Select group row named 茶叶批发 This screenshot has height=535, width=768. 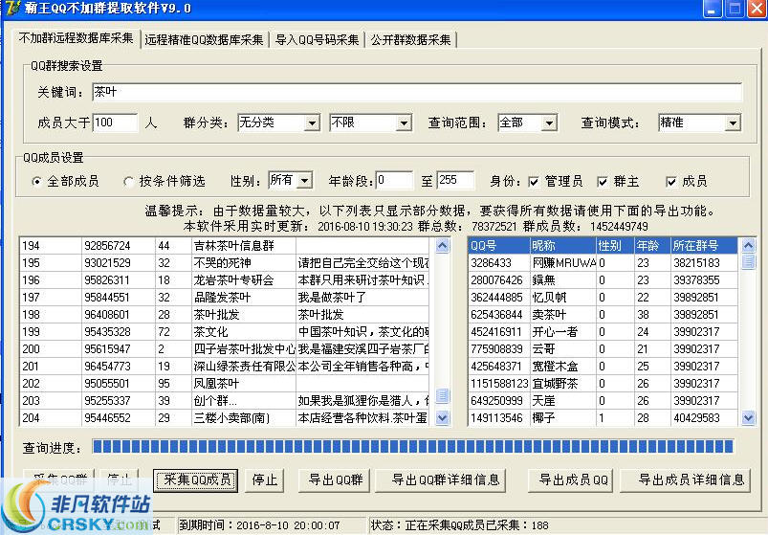225,314
